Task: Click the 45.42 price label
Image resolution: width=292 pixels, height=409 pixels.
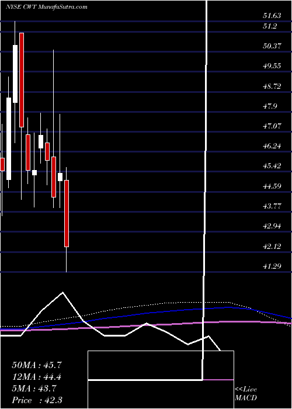Action: 272,165
